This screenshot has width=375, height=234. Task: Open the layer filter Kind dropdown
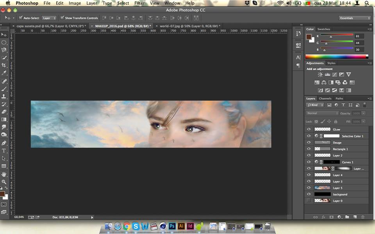pos(316,105)
